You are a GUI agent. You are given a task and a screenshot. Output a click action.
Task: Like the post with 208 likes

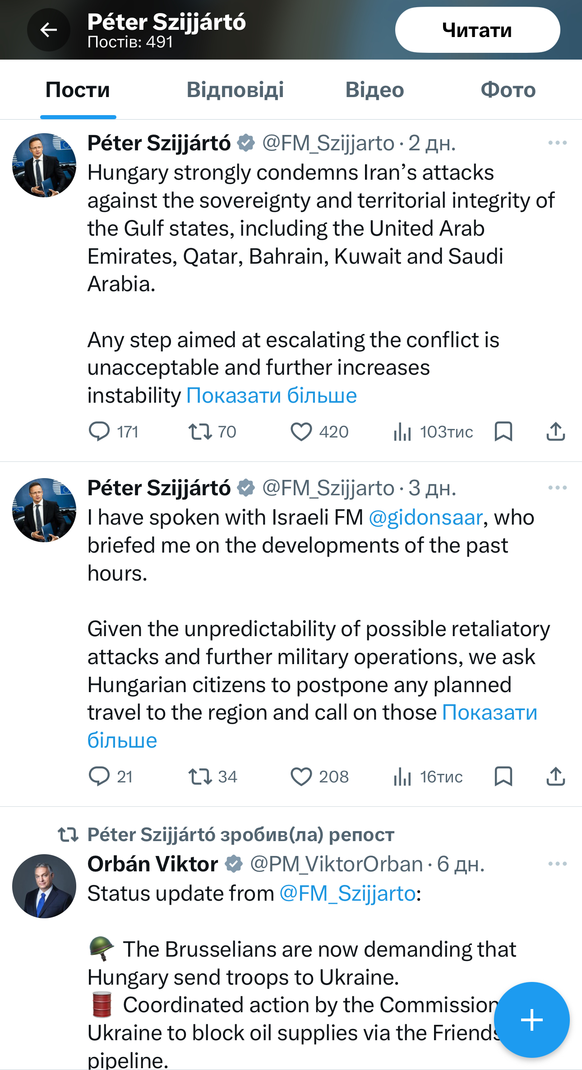click(301, 776)
